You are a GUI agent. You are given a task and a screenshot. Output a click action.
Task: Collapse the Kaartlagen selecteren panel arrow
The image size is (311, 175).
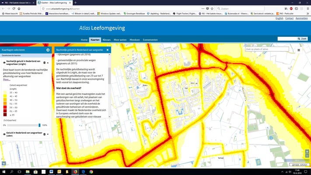48,50
